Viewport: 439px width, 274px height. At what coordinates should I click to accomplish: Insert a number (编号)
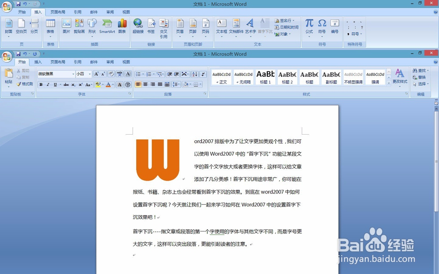coord(335,26)
